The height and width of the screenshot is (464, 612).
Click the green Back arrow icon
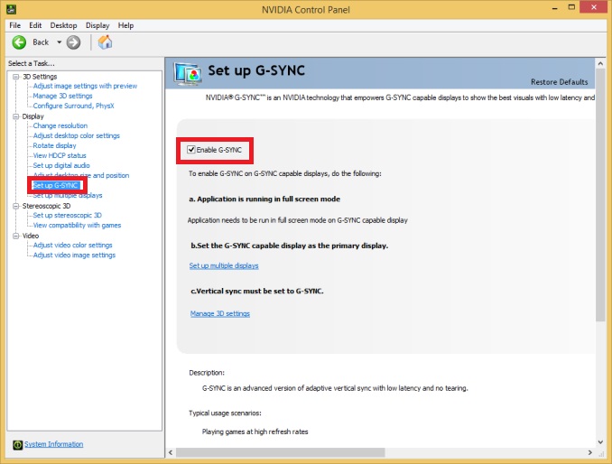[x=19, y=42]
